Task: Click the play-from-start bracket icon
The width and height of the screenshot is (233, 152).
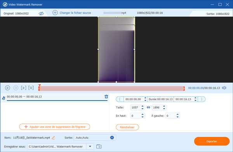Action: coord(23,88)
